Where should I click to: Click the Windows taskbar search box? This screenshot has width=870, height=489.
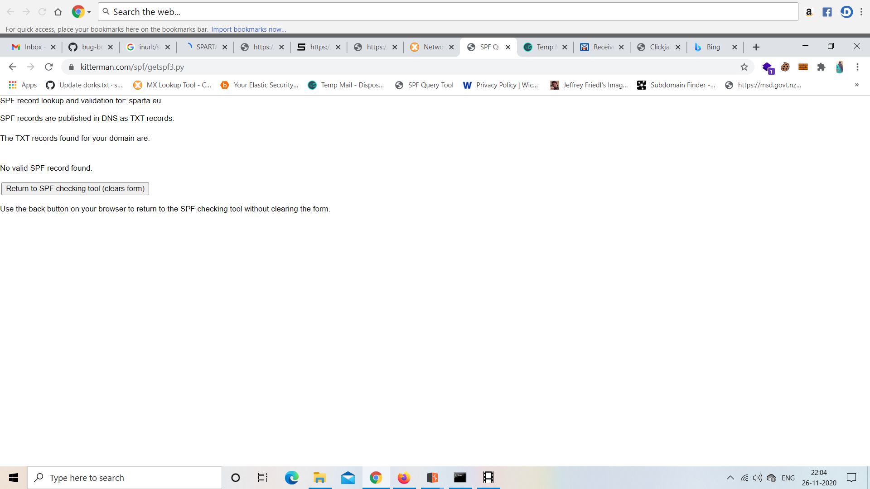[125, 478]
